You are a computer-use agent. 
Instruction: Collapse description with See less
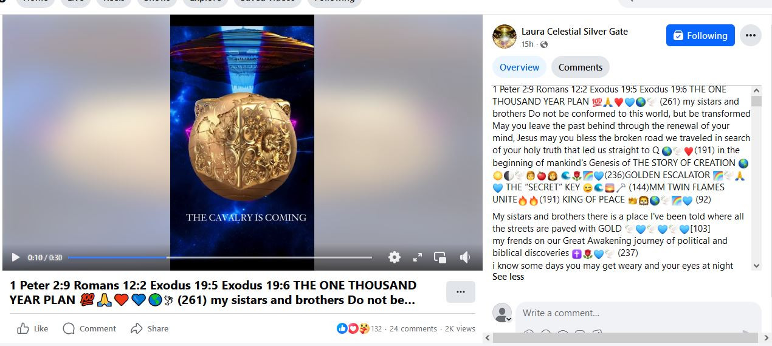point(508,277)
